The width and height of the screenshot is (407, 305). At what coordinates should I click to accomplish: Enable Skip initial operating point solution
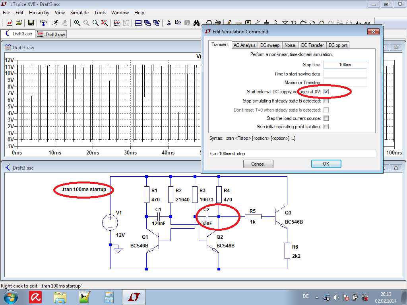coord(326,127)
